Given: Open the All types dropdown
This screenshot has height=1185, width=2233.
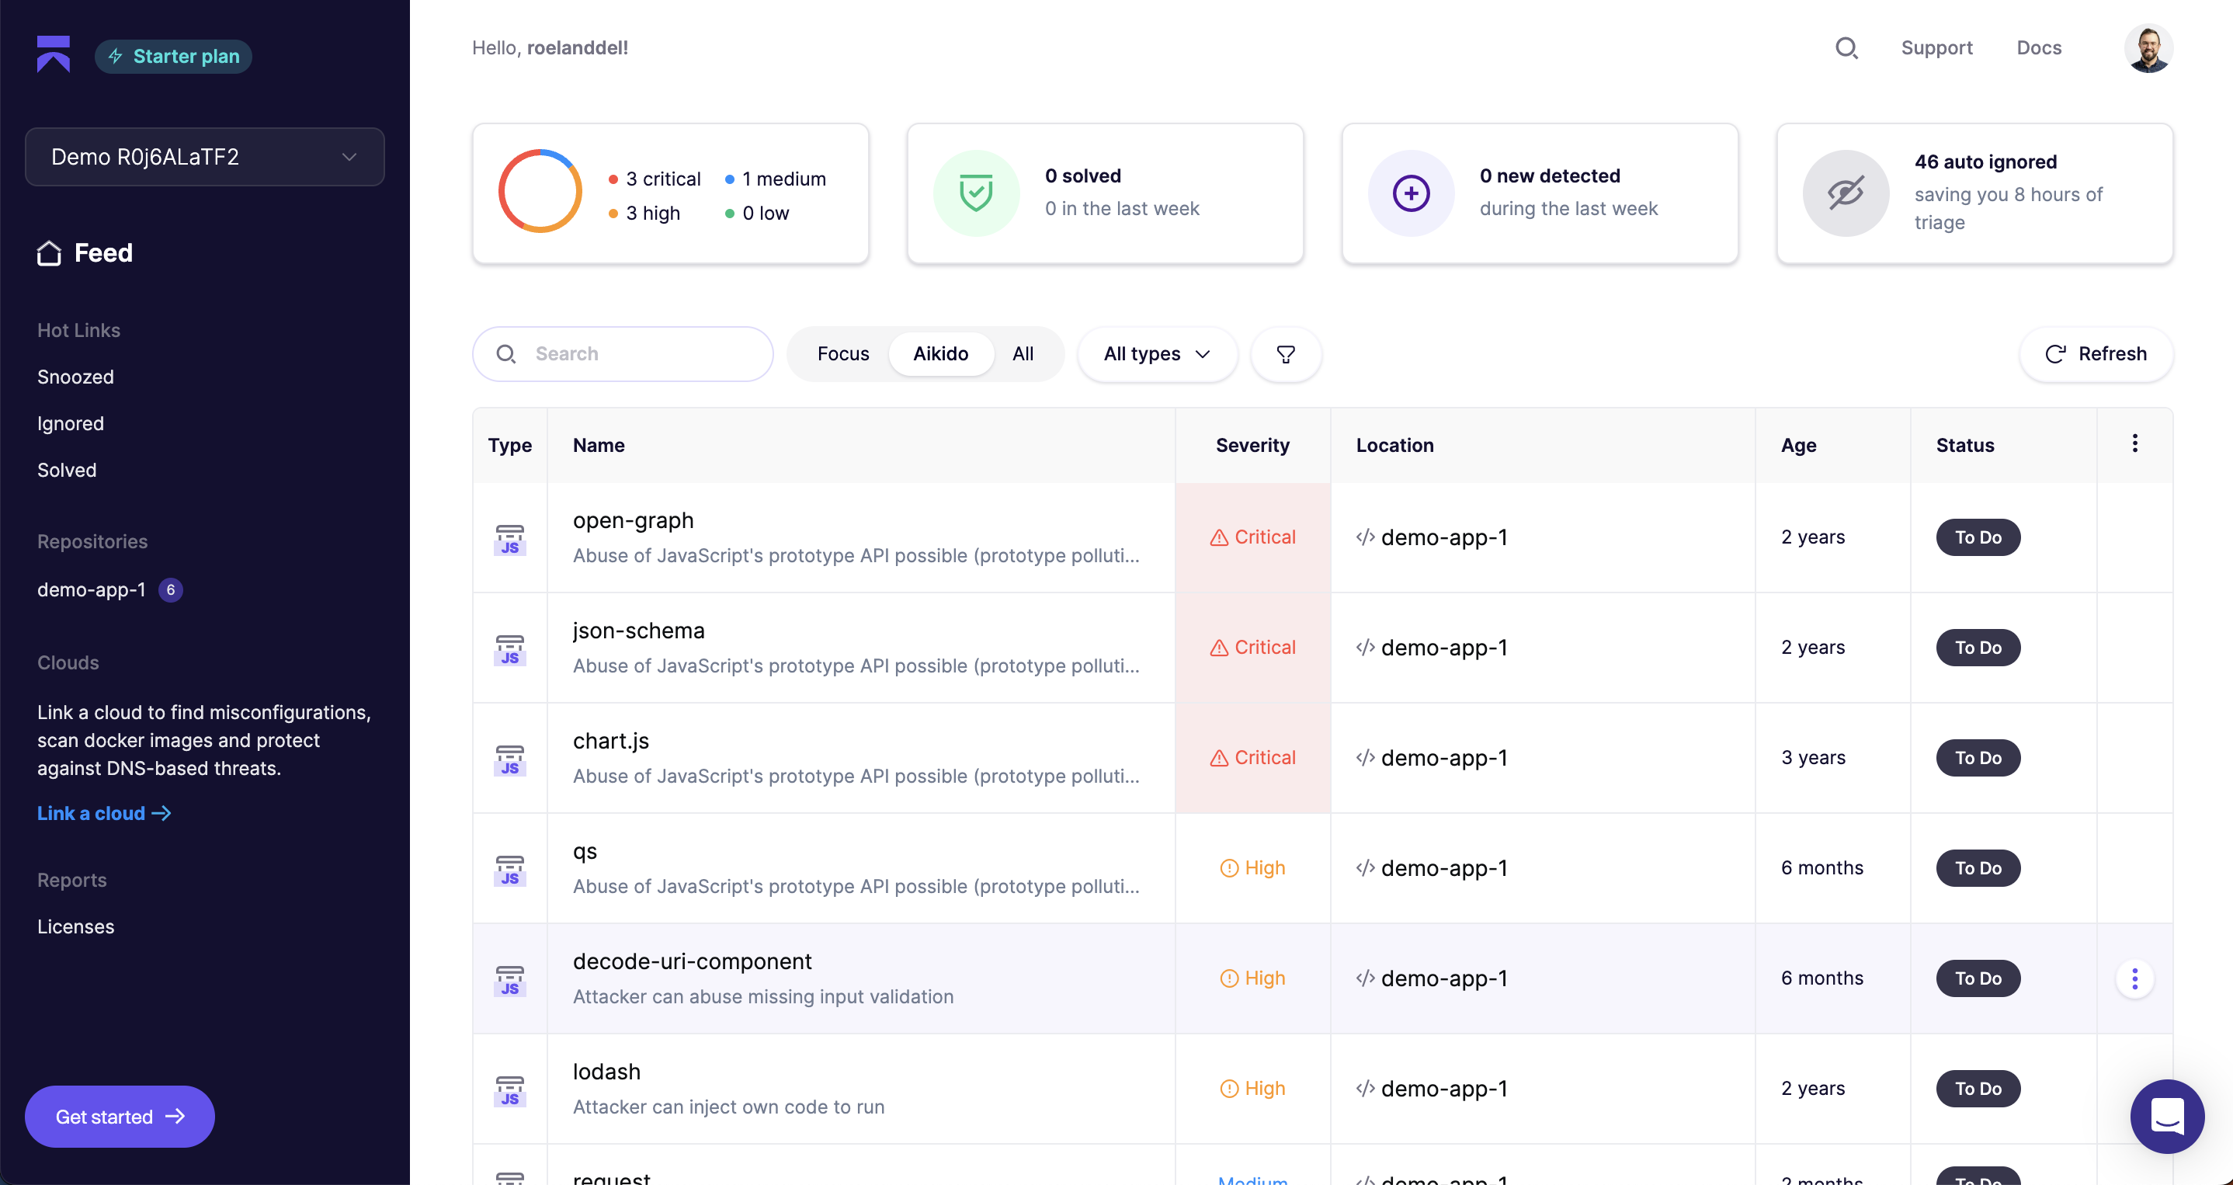Looking at the screenshot, I should [x=1156, y=353].
